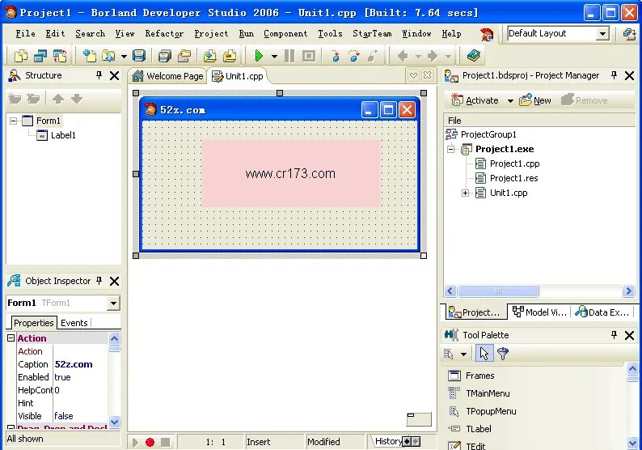Image resolution: width=642 pixels, height=450 pixels.
Task: Collapse the Form1 node in Structure
Action: [x=13, y=121]
